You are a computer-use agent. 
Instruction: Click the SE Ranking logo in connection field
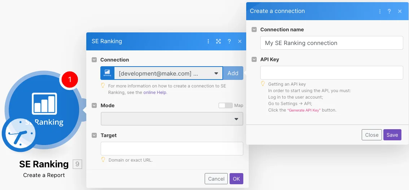coord(107,73)
